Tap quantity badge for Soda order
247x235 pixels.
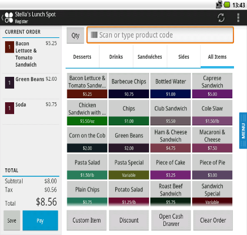(10, 108)
